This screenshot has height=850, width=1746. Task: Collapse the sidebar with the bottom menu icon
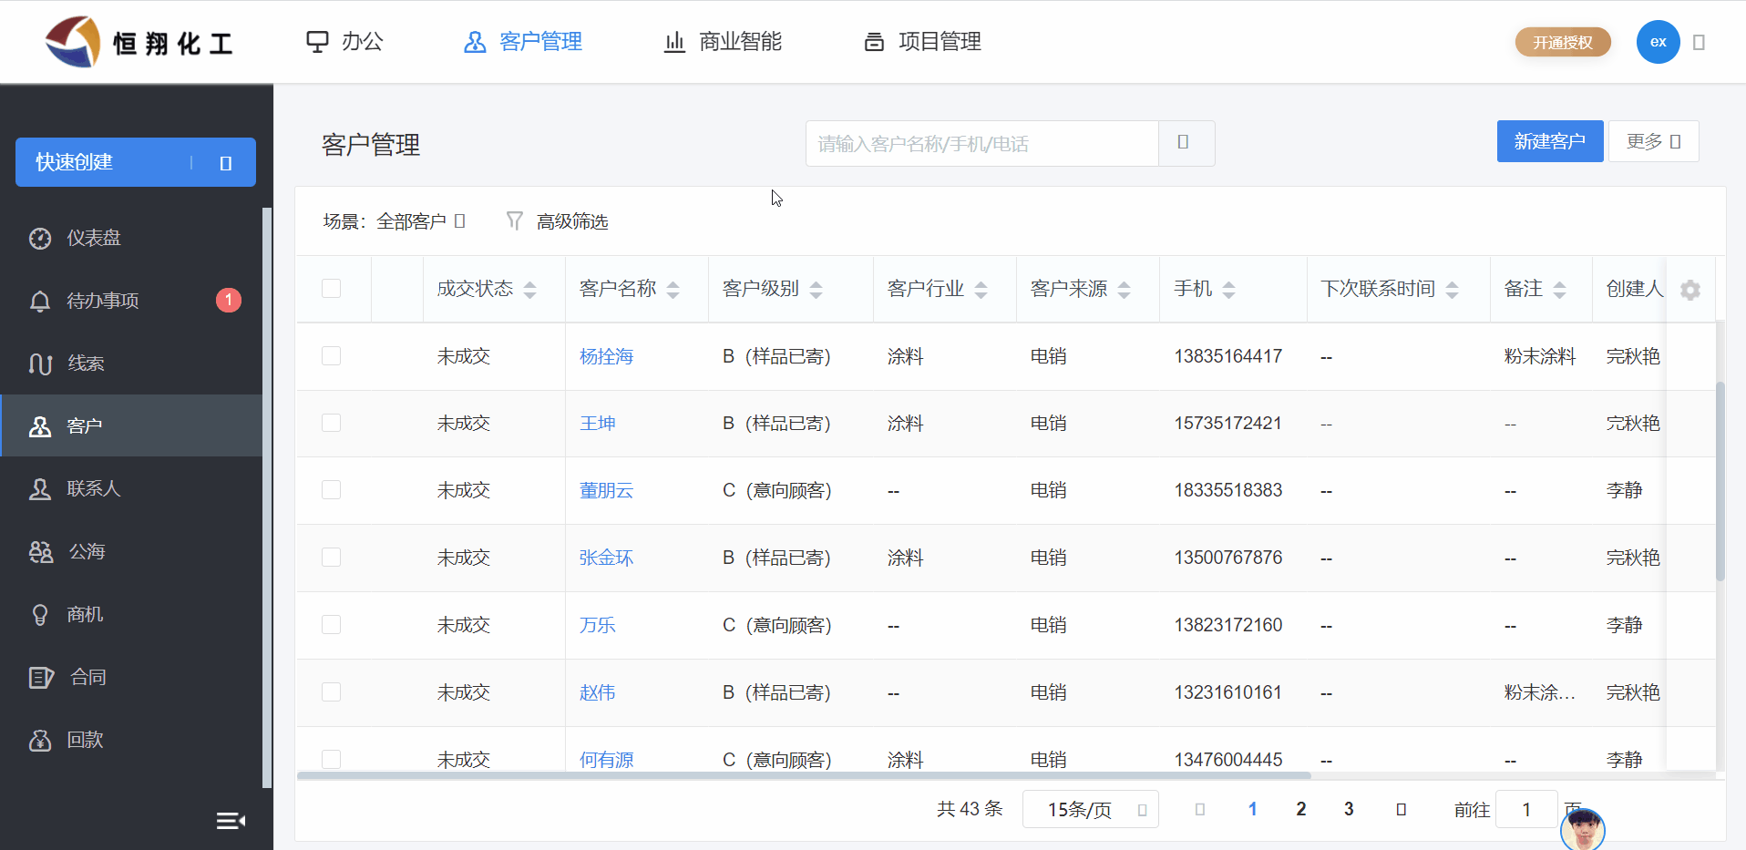[x=231, y=821]
